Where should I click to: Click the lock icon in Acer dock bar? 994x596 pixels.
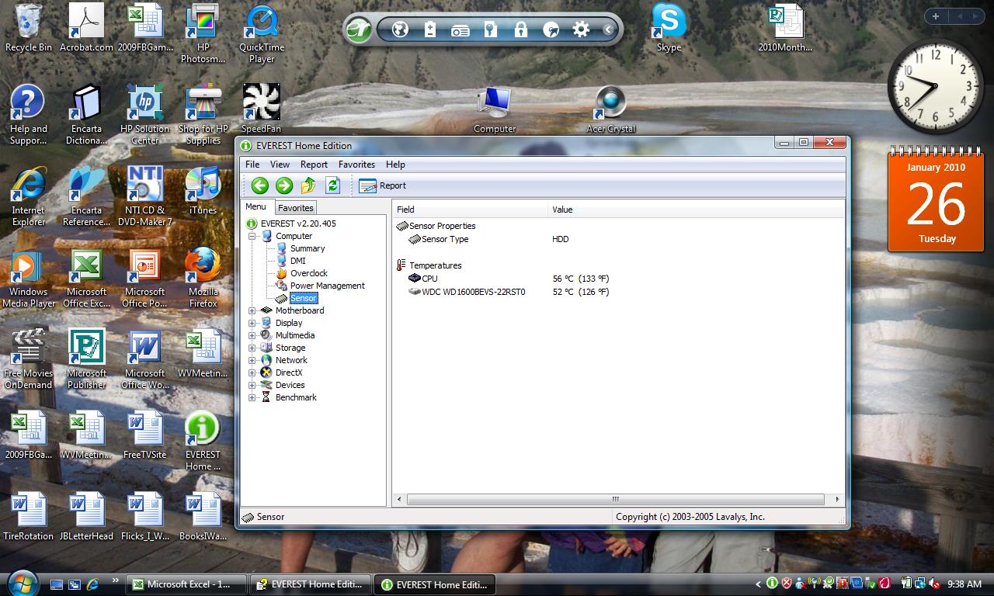520,29
